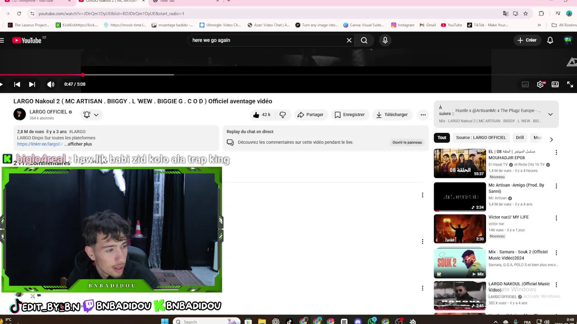Open player settings gear
577x324 pixels.
(x=540, y=84)
